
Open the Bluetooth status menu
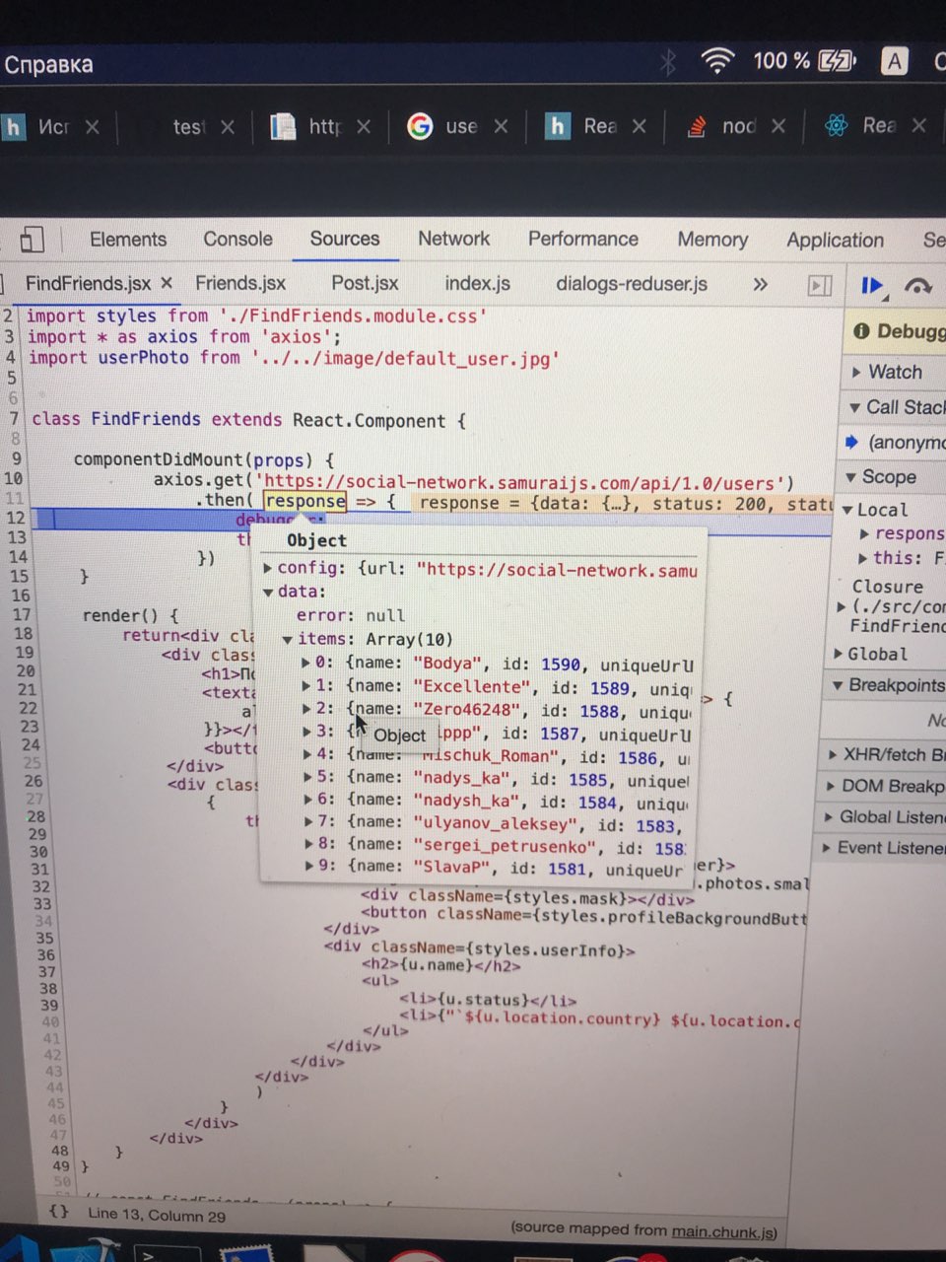pos(668,63)
